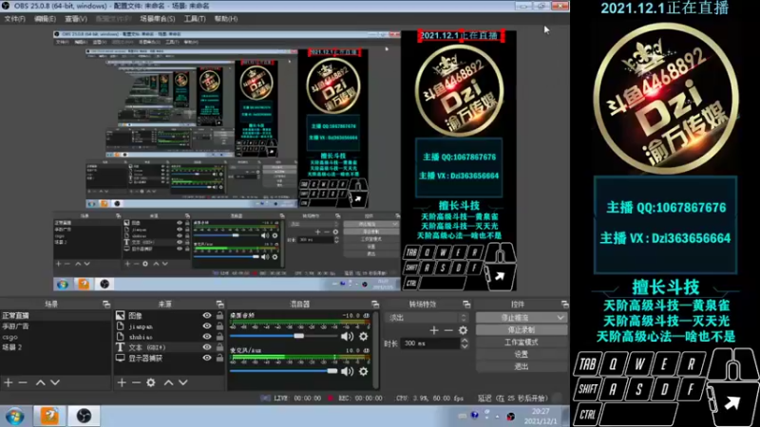Toggle visibility of shubiao source
This screenshot has height=427, width=760.
pyautogui.click(x=207, y=337)
